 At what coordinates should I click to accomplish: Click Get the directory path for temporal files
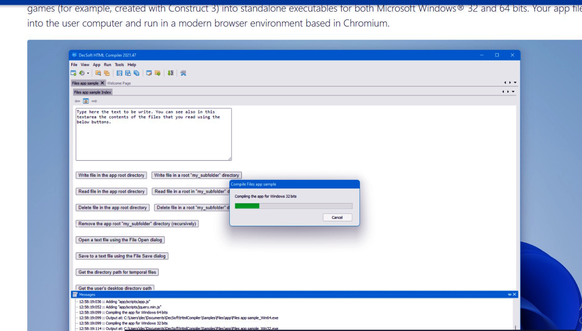[117, 272]
